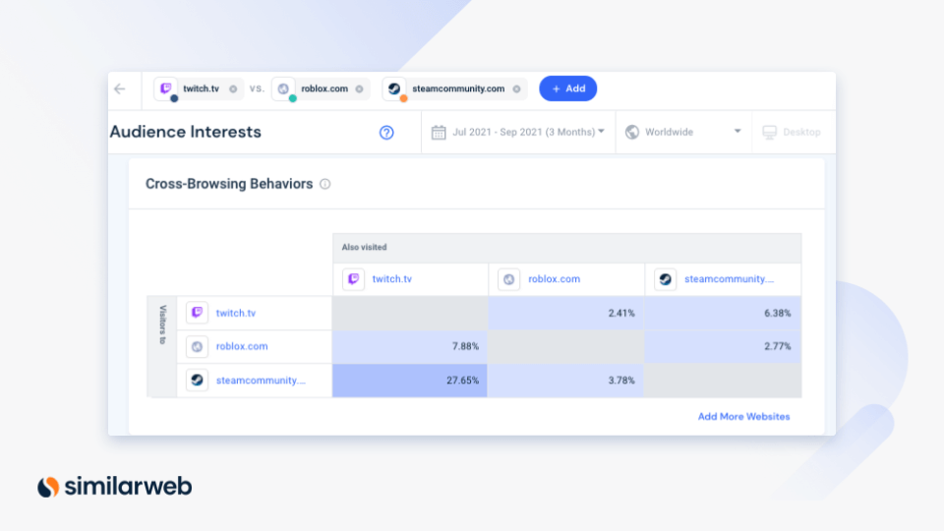Remove roblox.com from the comparison
This screenshot has height=531, width=944.
(359, 88)
